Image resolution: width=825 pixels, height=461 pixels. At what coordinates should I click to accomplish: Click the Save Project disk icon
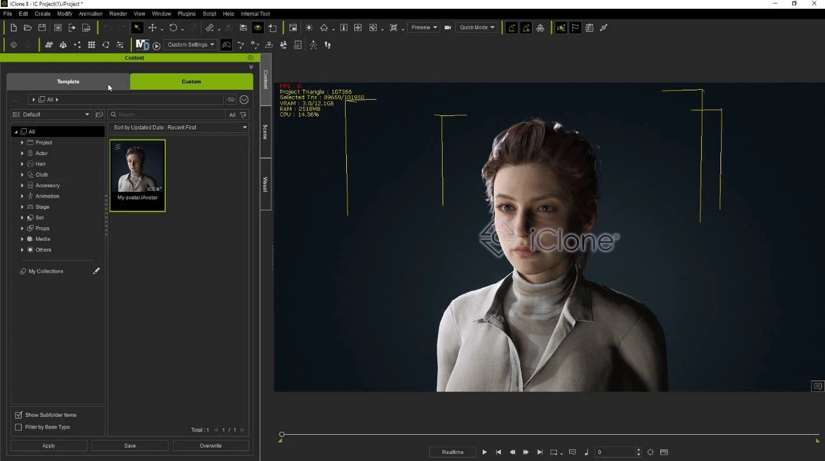(x=42, y=27)
